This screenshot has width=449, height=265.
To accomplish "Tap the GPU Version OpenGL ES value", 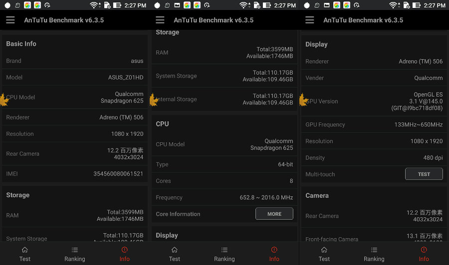I will 417,101.
